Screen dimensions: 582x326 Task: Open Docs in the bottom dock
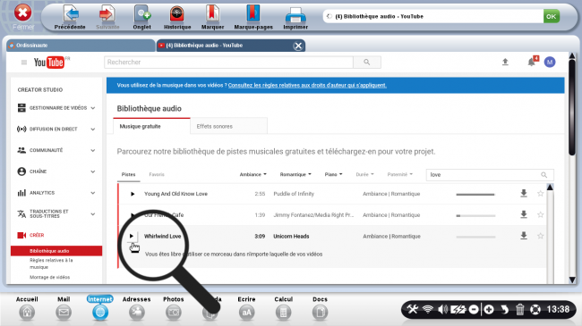320,308
